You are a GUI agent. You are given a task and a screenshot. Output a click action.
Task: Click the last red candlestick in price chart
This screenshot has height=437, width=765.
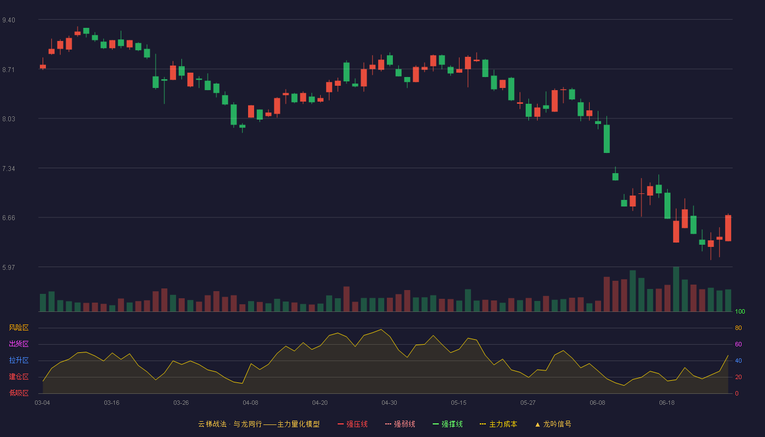click(x=728, y=228)
